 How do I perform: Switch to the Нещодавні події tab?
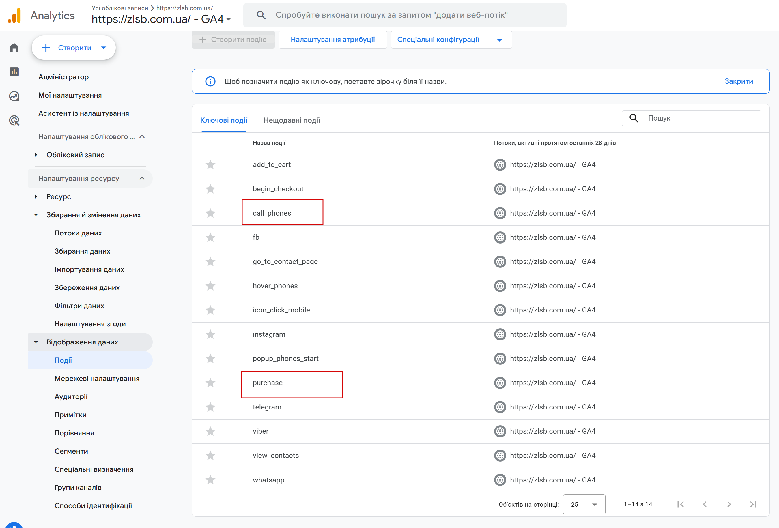tap(292, 120)
